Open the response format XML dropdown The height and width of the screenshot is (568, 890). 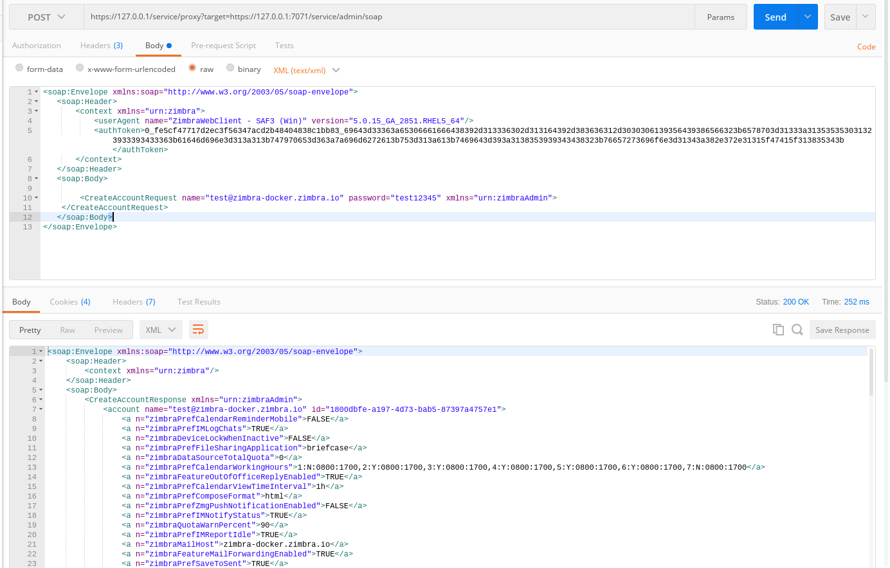[x=161, y=328]
